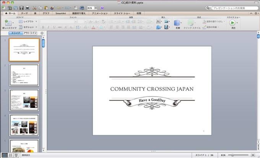This screenshot has width=260, height=158.
Task: Align text left in paragraph group
Action: coord(111,27)
